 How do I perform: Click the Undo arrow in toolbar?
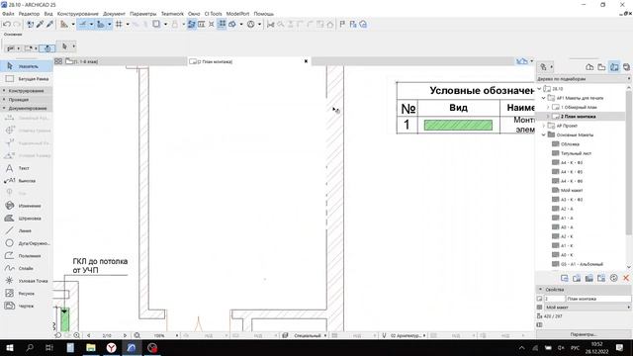point(7,24)
